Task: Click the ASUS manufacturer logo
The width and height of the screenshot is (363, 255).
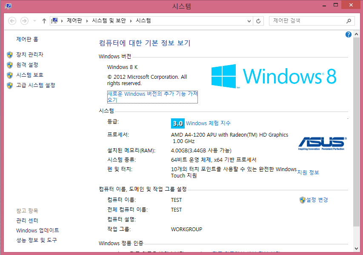Action: [x=322, y=143]
